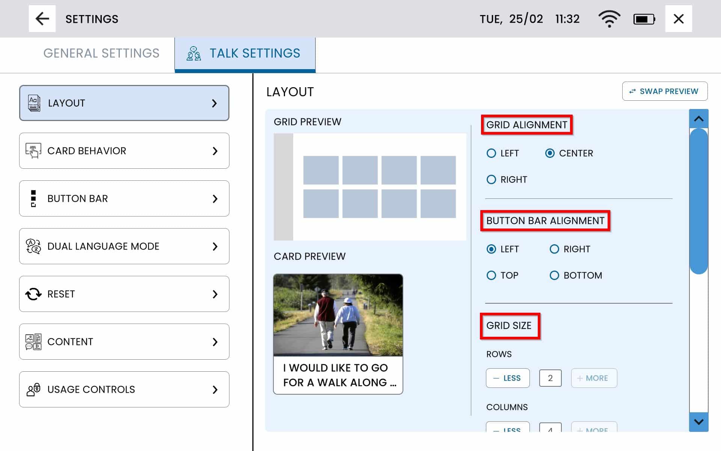Screen dimensions: 721x451
Task: Click the Content media icon
Action: coord(33,342)
